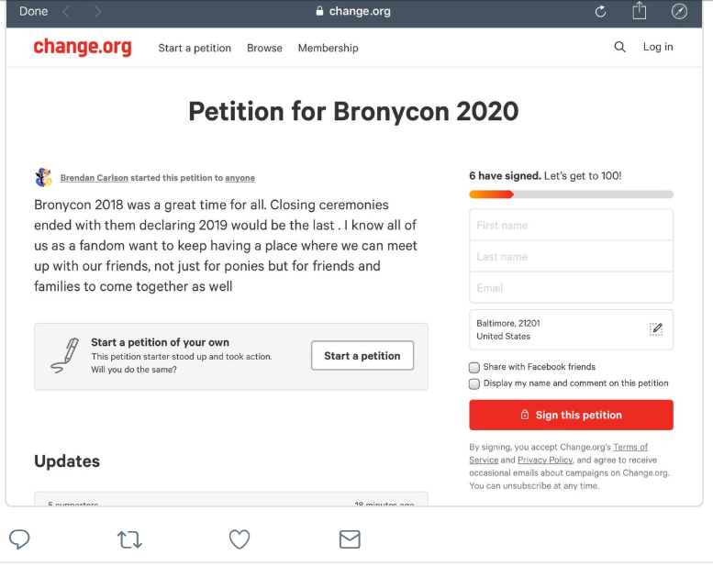Like the tweet with heart icon
The width and height of the screenshot is (713, 566).
[240, 539]
